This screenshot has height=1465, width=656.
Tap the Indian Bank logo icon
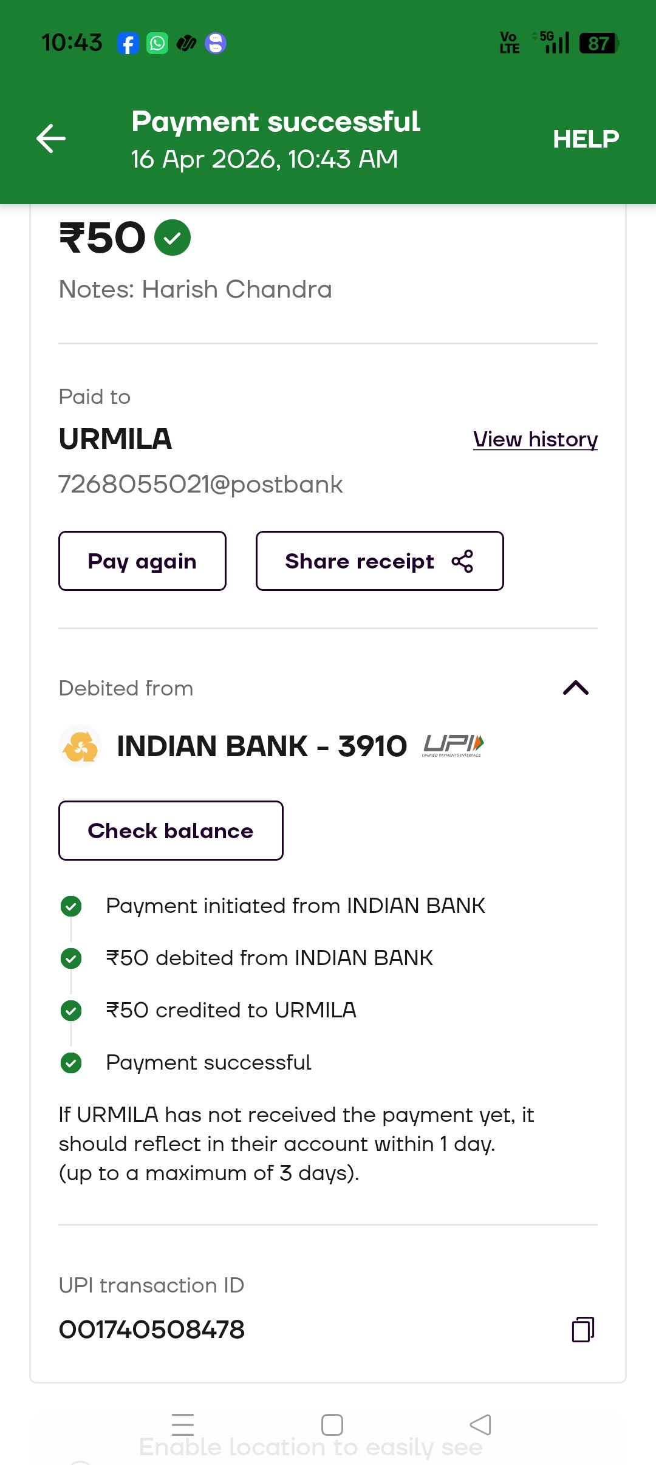(80, 746)
